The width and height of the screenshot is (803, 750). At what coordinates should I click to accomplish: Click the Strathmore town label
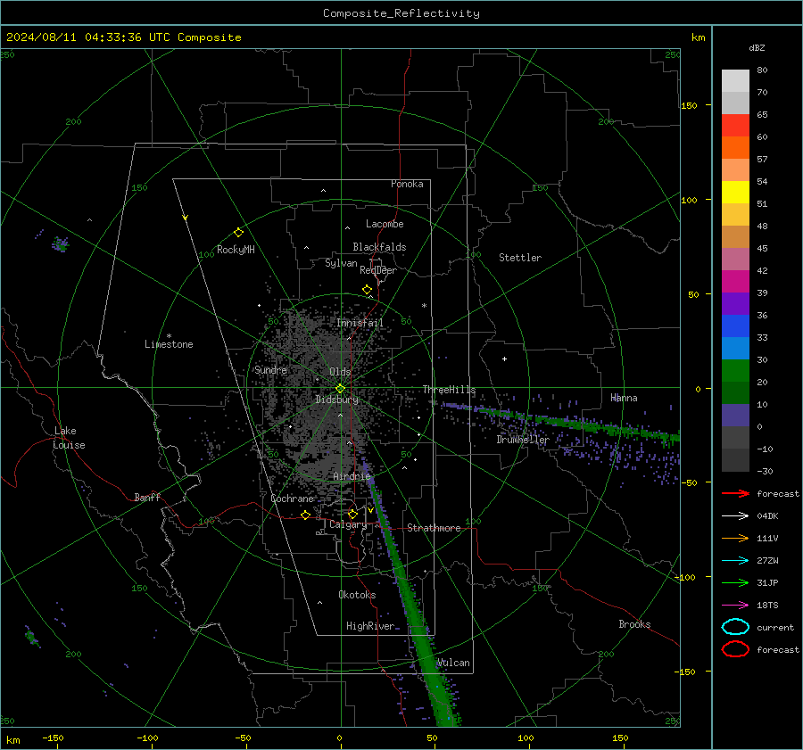(434, 528)
